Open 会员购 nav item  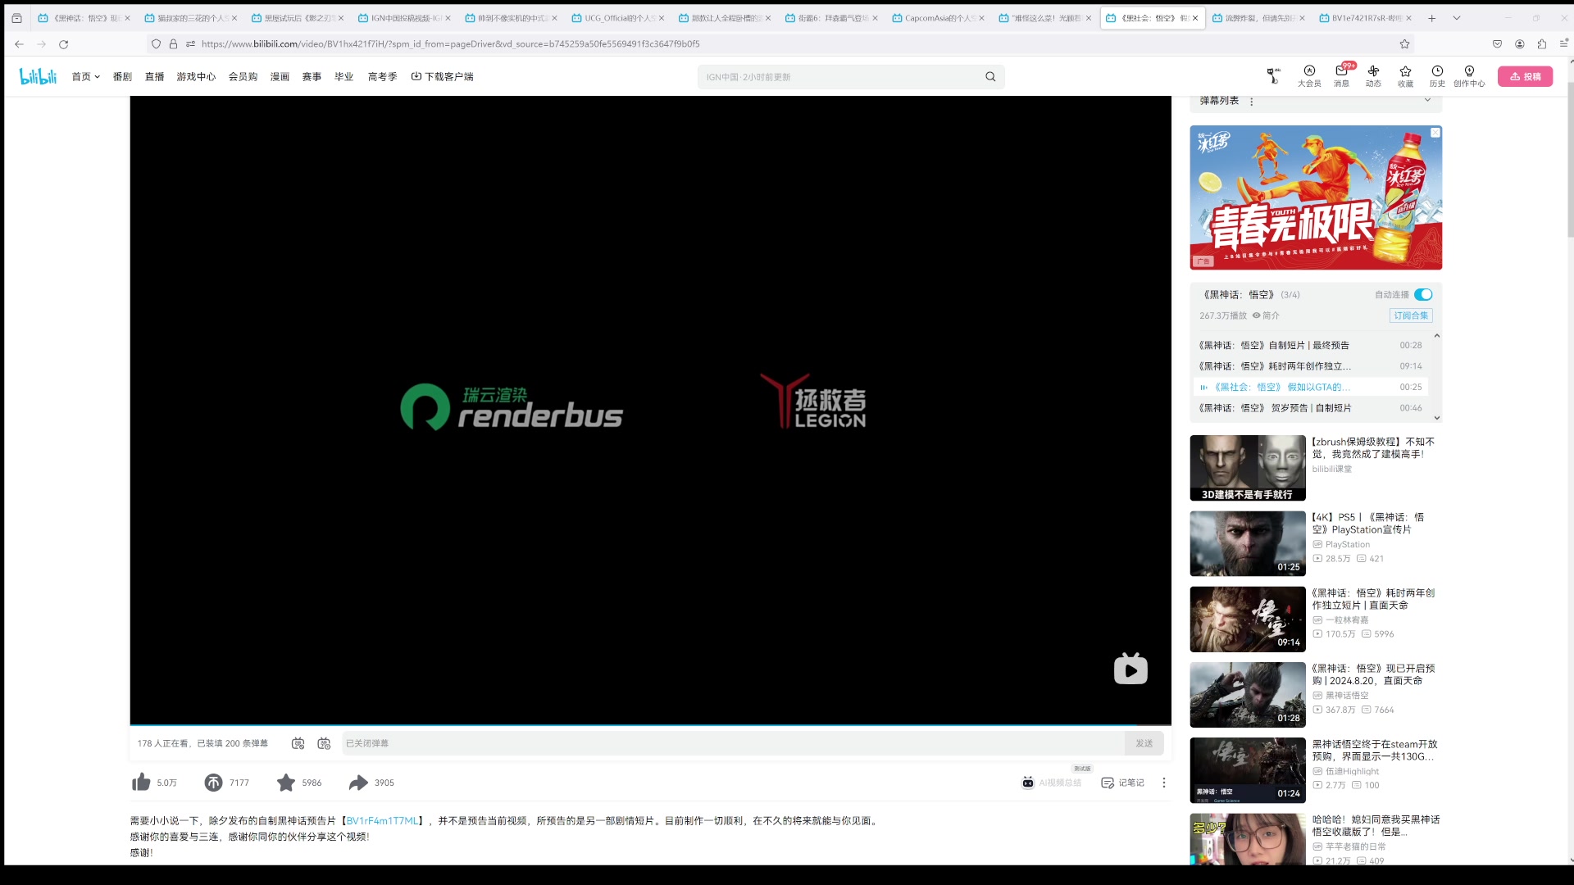(x=243, y=76)
